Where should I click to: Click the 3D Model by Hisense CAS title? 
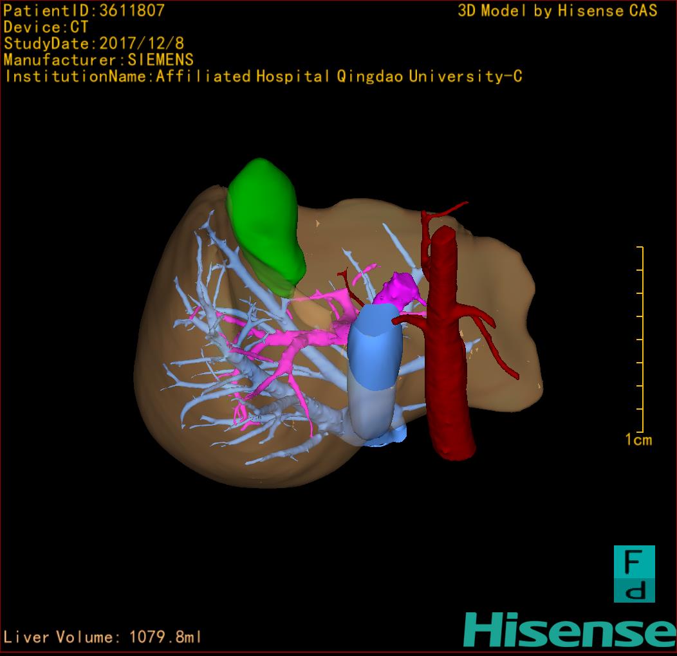[x=557, y=11]
